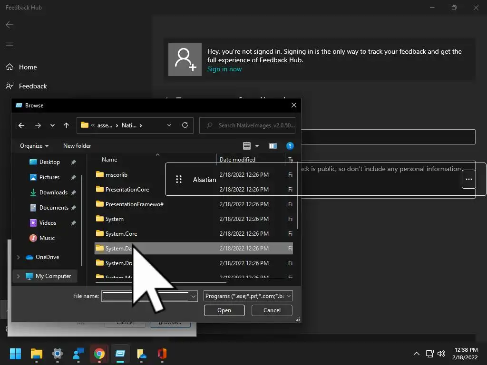This screenshot has width=487, height=365.
Task: Open the Windows Start menu
Action: click(15, 354)
